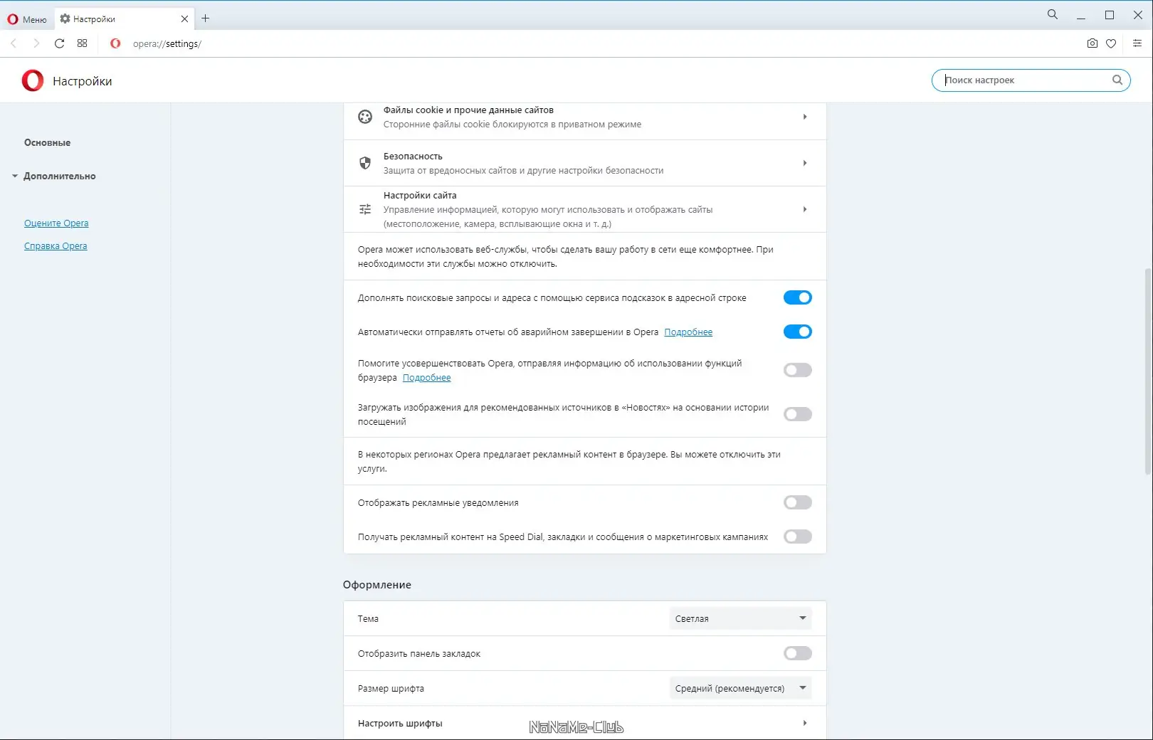Click the Opera logo beside Настройки heading
The height and width of the screenshot is (740, 1153).
(33, 80)
